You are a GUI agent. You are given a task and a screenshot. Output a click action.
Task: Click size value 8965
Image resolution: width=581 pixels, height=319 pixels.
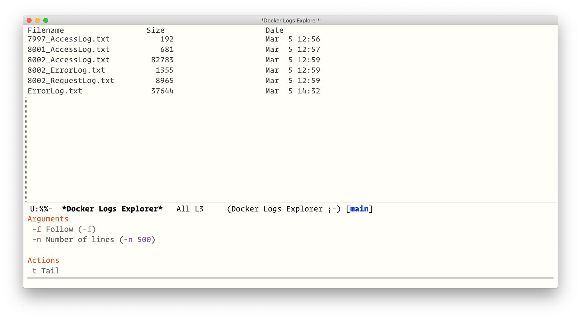pyautogui.click(x=165, y=81)
